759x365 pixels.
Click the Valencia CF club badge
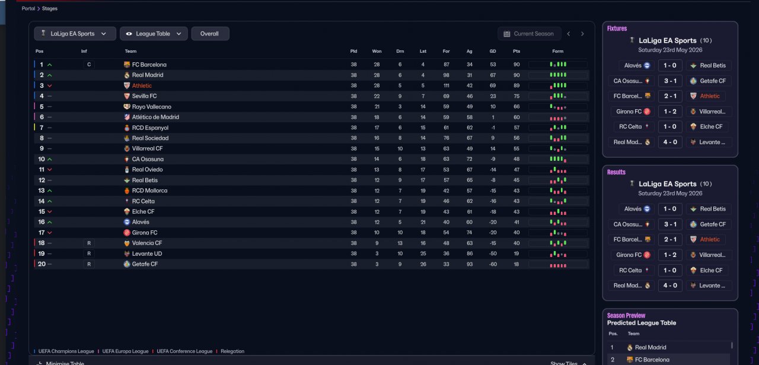[127, 243]
